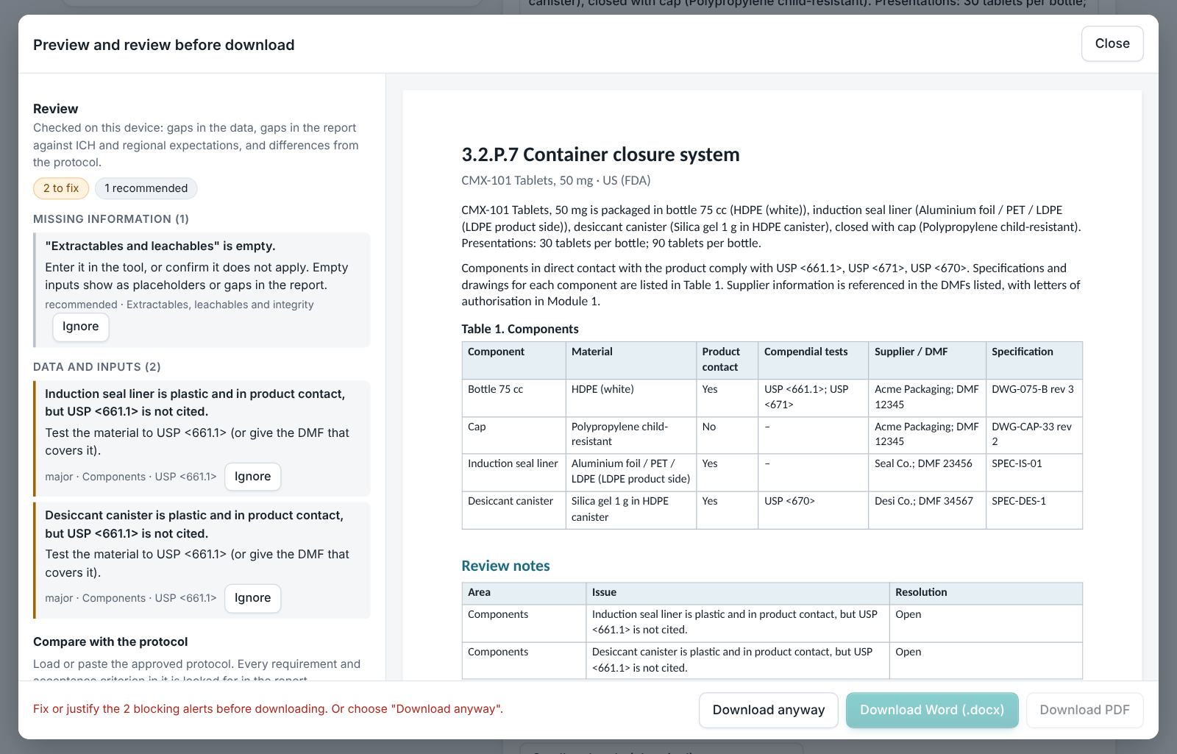Select the Seal Co.; DMF 23456 cell
1177x754 pixels.
click(x=927, y=472)
